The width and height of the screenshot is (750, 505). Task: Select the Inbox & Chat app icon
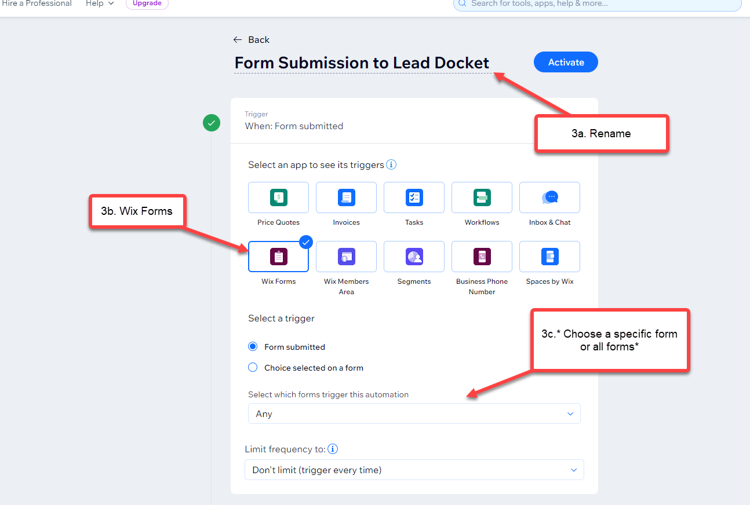tap(549, 197)
